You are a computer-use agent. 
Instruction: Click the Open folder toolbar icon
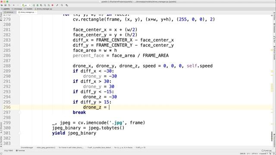[2, 5]
